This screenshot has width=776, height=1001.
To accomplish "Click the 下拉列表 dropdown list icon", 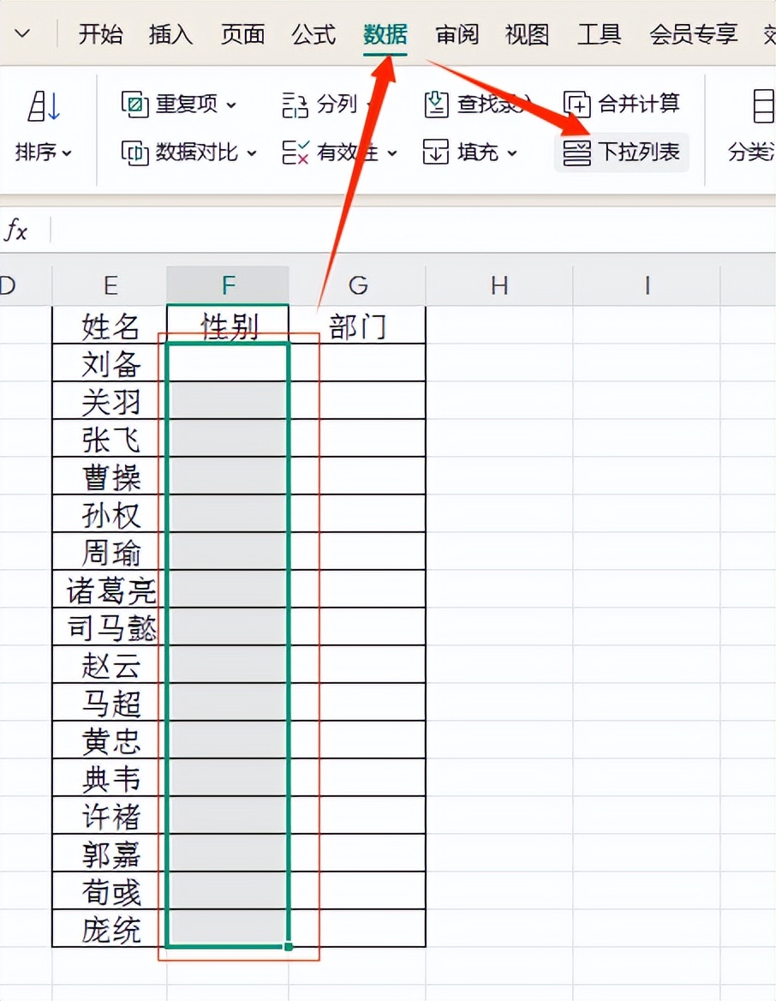I will tap(577, 153).
